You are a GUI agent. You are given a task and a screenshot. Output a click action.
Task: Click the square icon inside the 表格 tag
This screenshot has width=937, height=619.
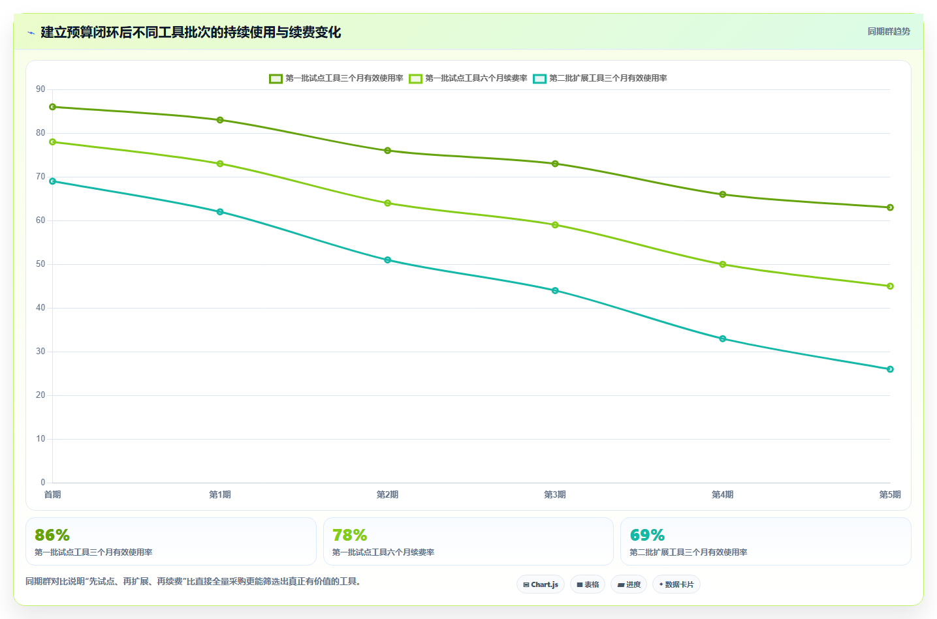pos(580,585)
